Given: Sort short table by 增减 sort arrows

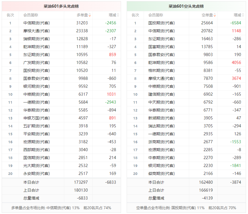Looking at the screenshot, I should pos(243,15).
